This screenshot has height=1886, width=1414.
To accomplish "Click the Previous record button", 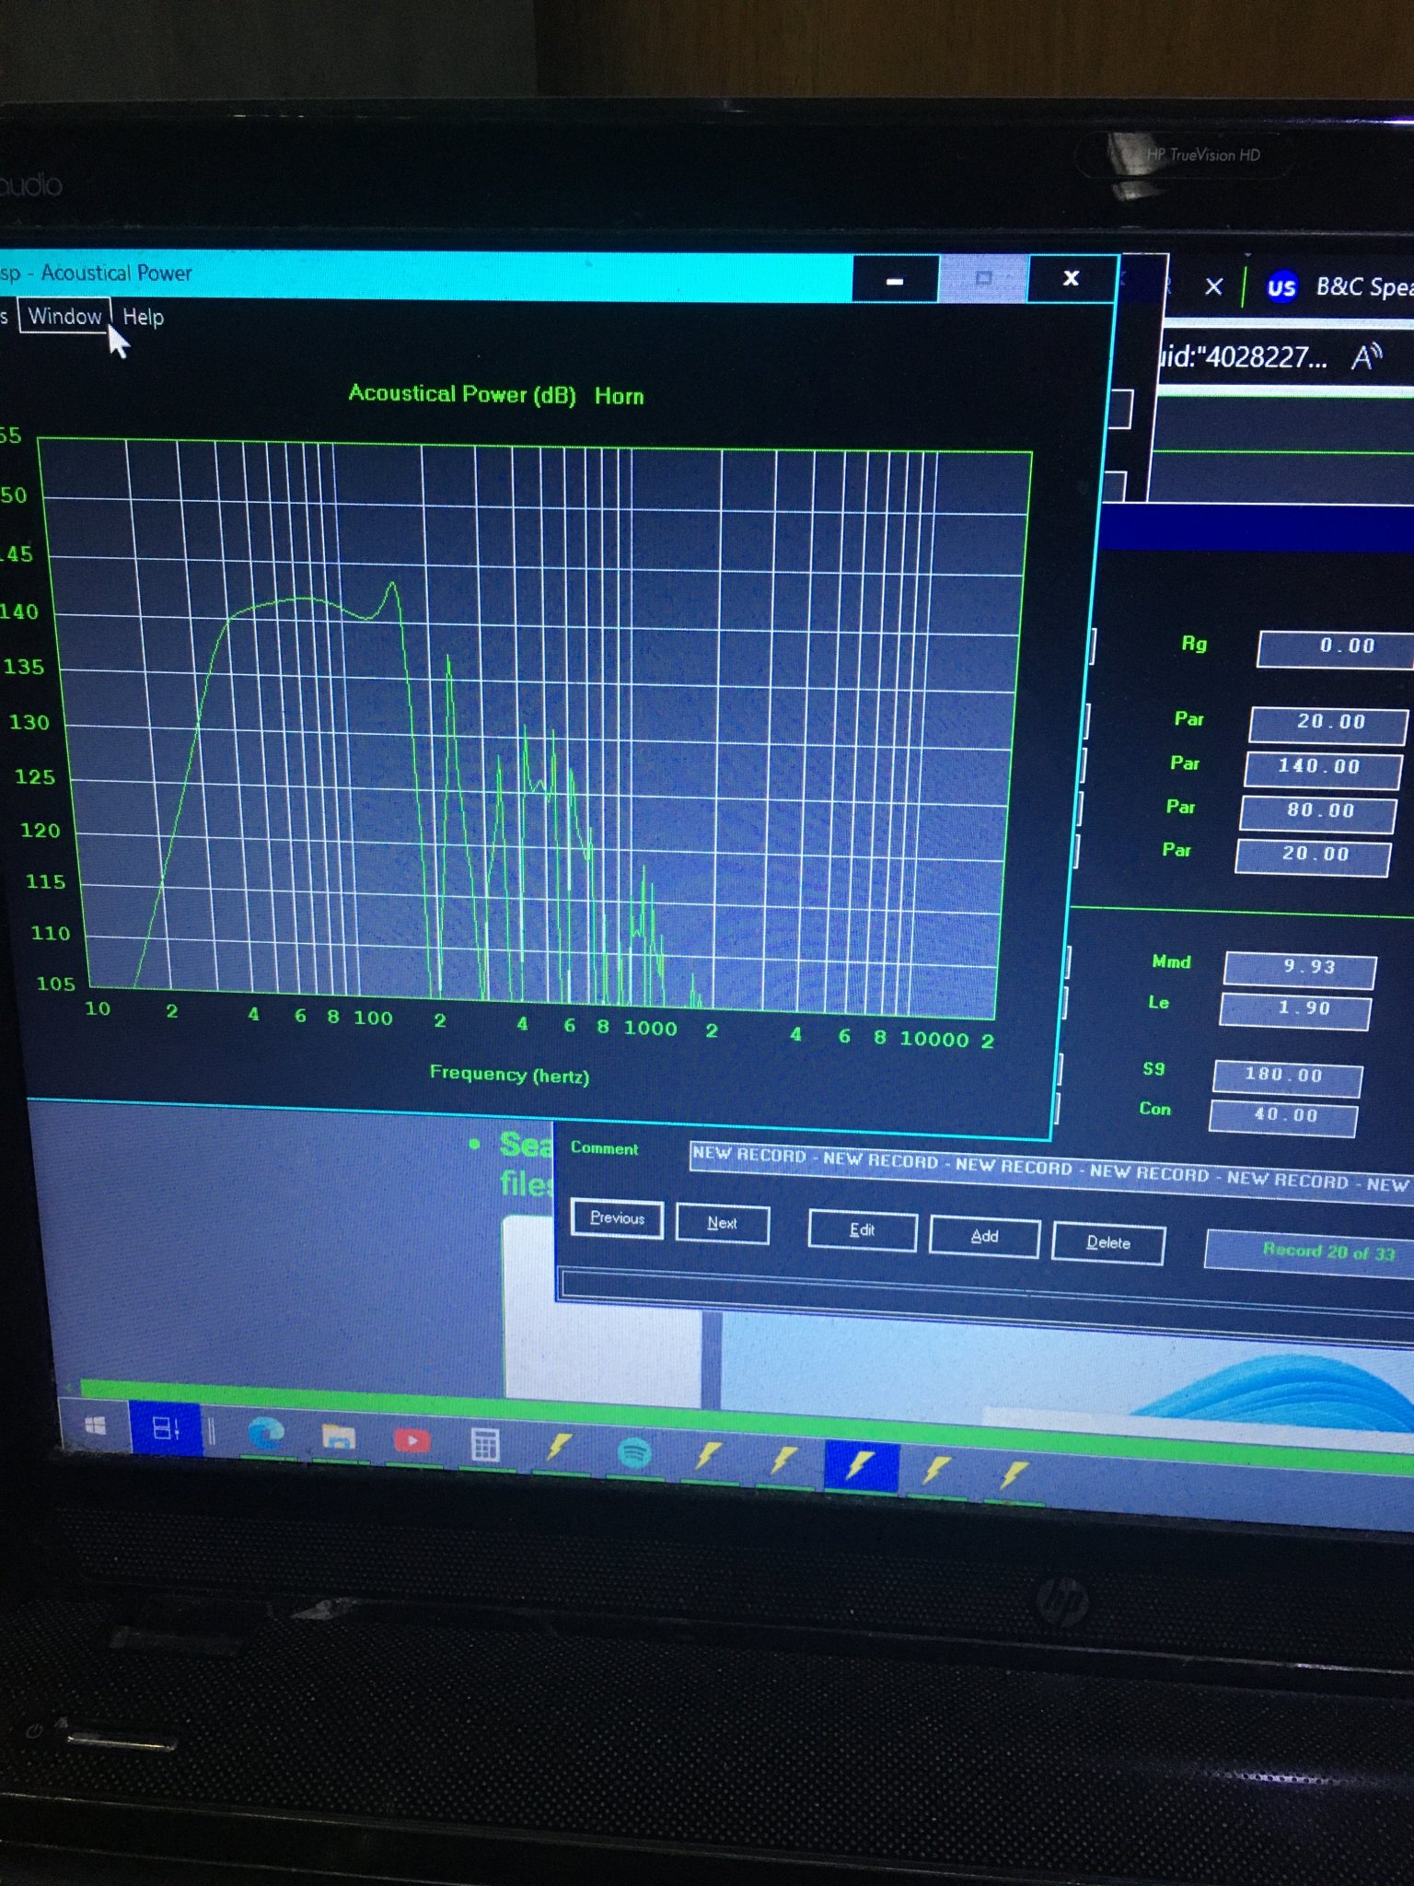I will [x=617, y=1218].
